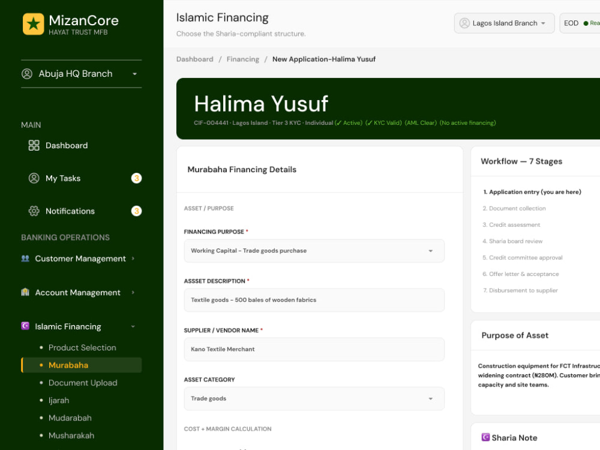The height and width of the screenshot is (450, 600).
Task: Click the Sharia Note crescent icon
Action: [x=485, y=437]
